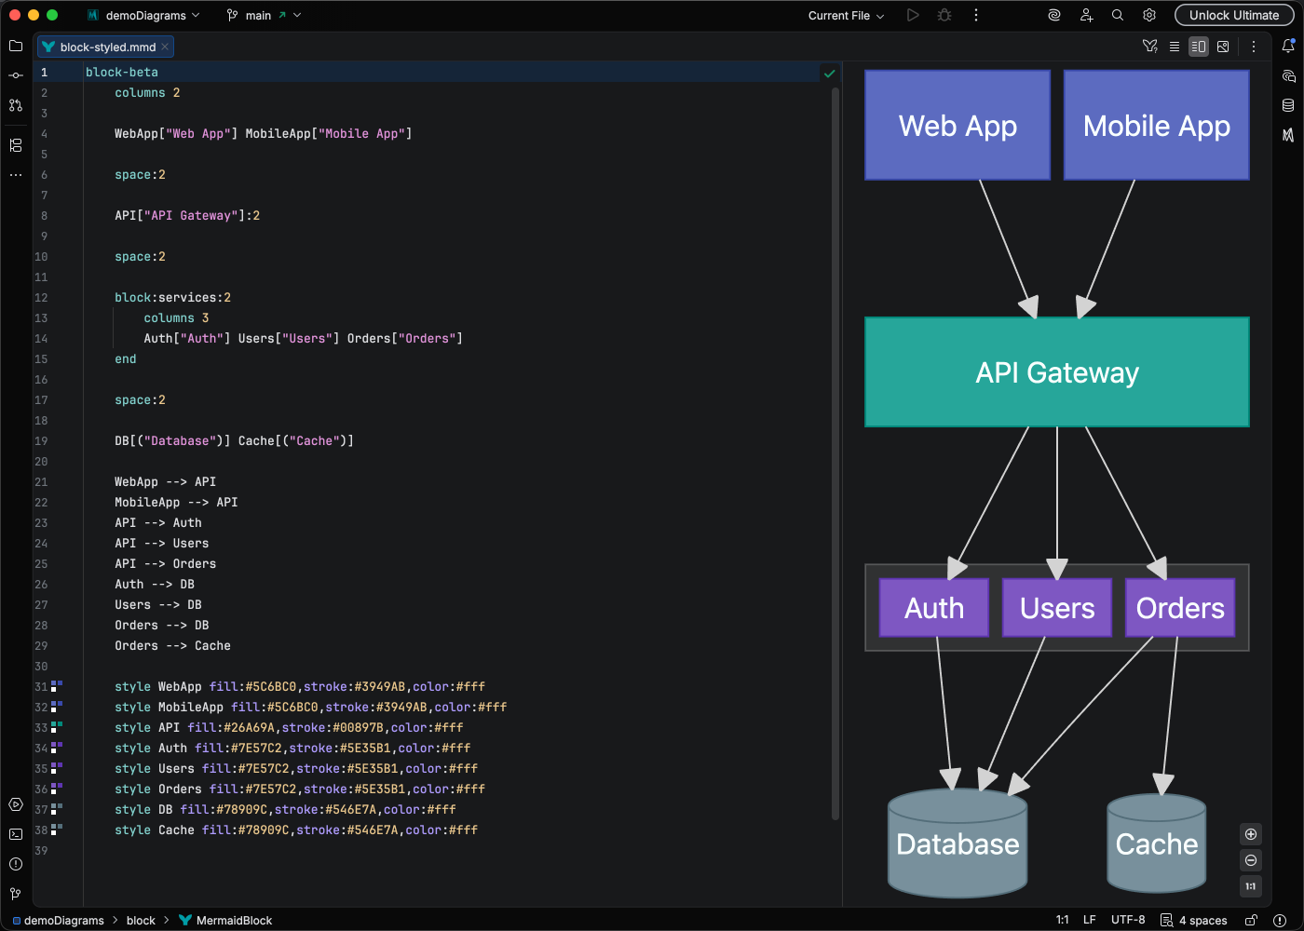Switch to editor-only view mode
The width and height of the screenshot is (1304, 931).
click(x=1175, y=47)
